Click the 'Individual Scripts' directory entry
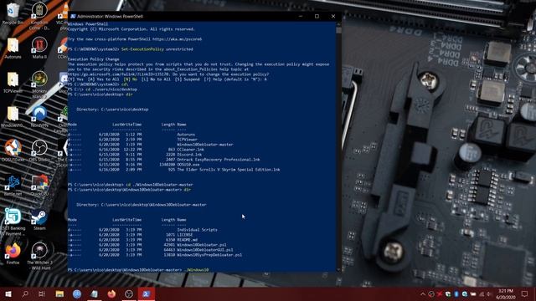 tap(198, 230)
